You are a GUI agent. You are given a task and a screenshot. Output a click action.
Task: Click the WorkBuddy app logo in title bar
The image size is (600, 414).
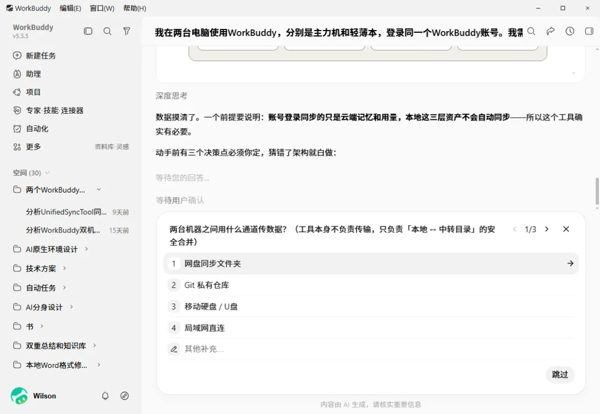[9, 8]
